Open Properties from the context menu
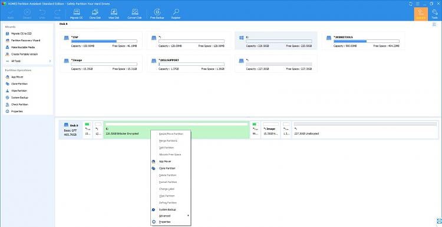This screenshot has width=442, height=227. click(171, 222)
